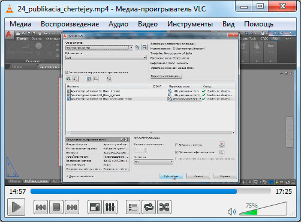
Task: Open page setup dropdown of third sheet row
Action: tap(185, 99)
